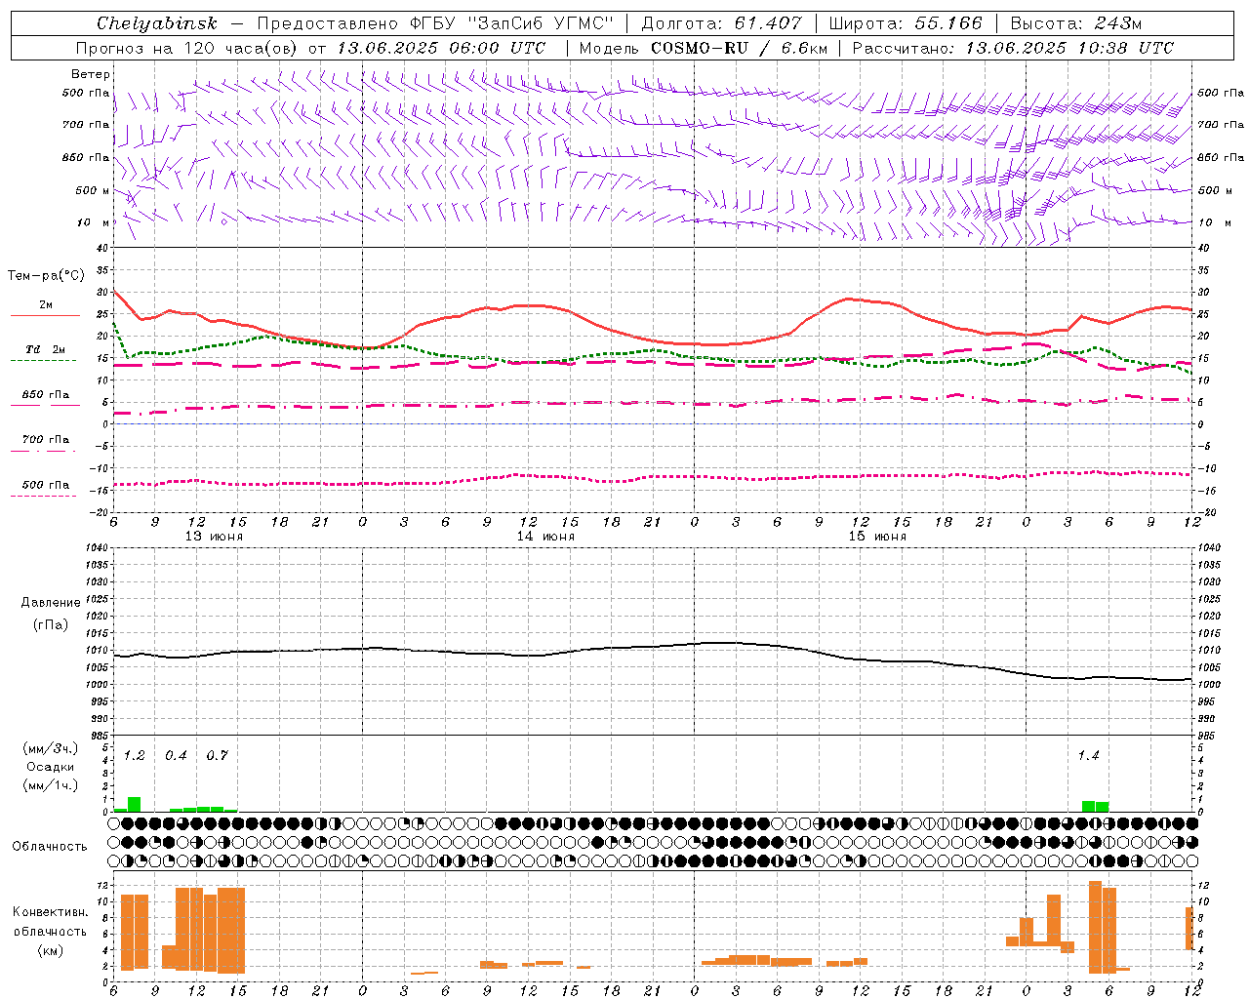Click the '1.4' precipitation total
This screenshot has width=1249, height=999.
(x=1088, y=755)
